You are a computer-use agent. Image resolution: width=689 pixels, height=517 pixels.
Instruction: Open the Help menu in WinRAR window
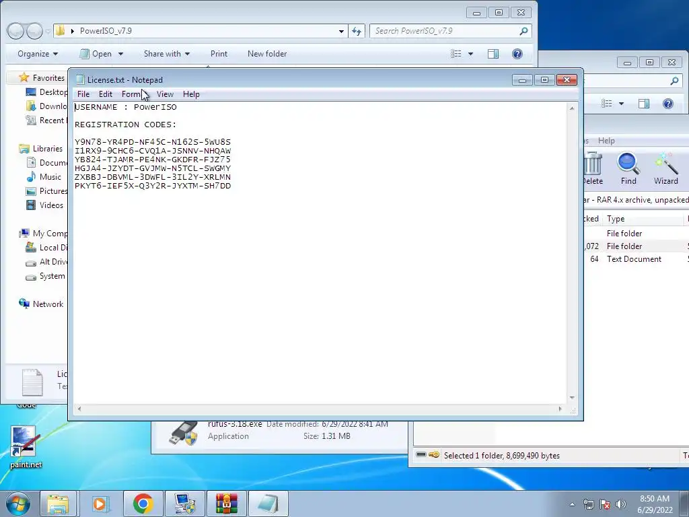pos(606,141)
